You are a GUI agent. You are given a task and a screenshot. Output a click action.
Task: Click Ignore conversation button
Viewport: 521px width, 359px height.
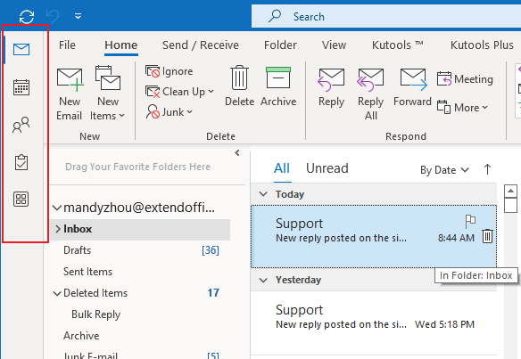170,71
